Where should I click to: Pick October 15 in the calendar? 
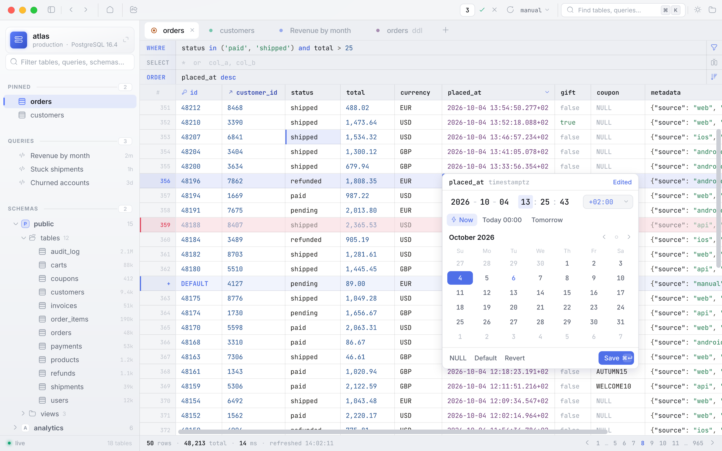click(x=567, y=293)
